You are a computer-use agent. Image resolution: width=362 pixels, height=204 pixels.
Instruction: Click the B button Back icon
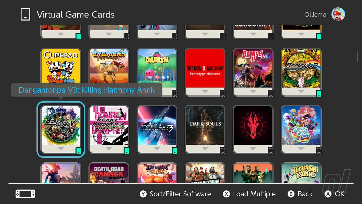291,194
